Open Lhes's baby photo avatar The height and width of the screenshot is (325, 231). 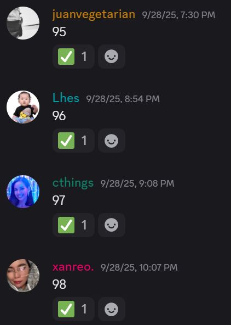[x=23, y=107]
